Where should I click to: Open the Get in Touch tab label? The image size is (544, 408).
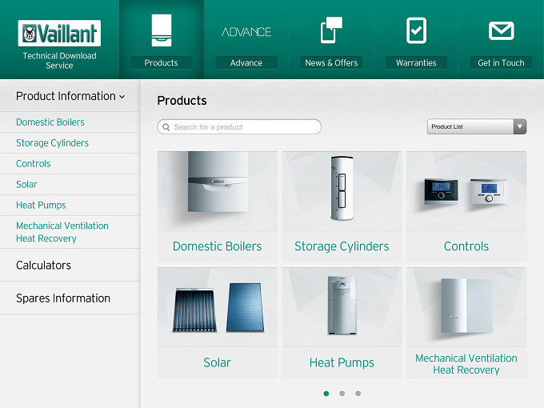point(501,62)
